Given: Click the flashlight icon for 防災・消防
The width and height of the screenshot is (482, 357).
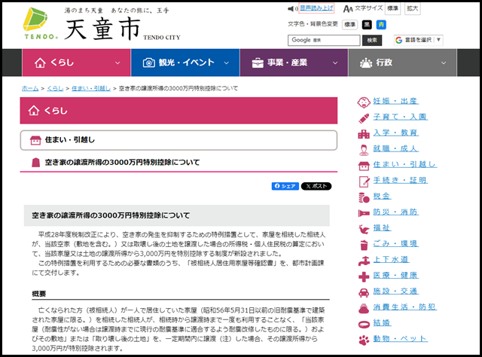Looking at the screenshot, I should (364, 213).
